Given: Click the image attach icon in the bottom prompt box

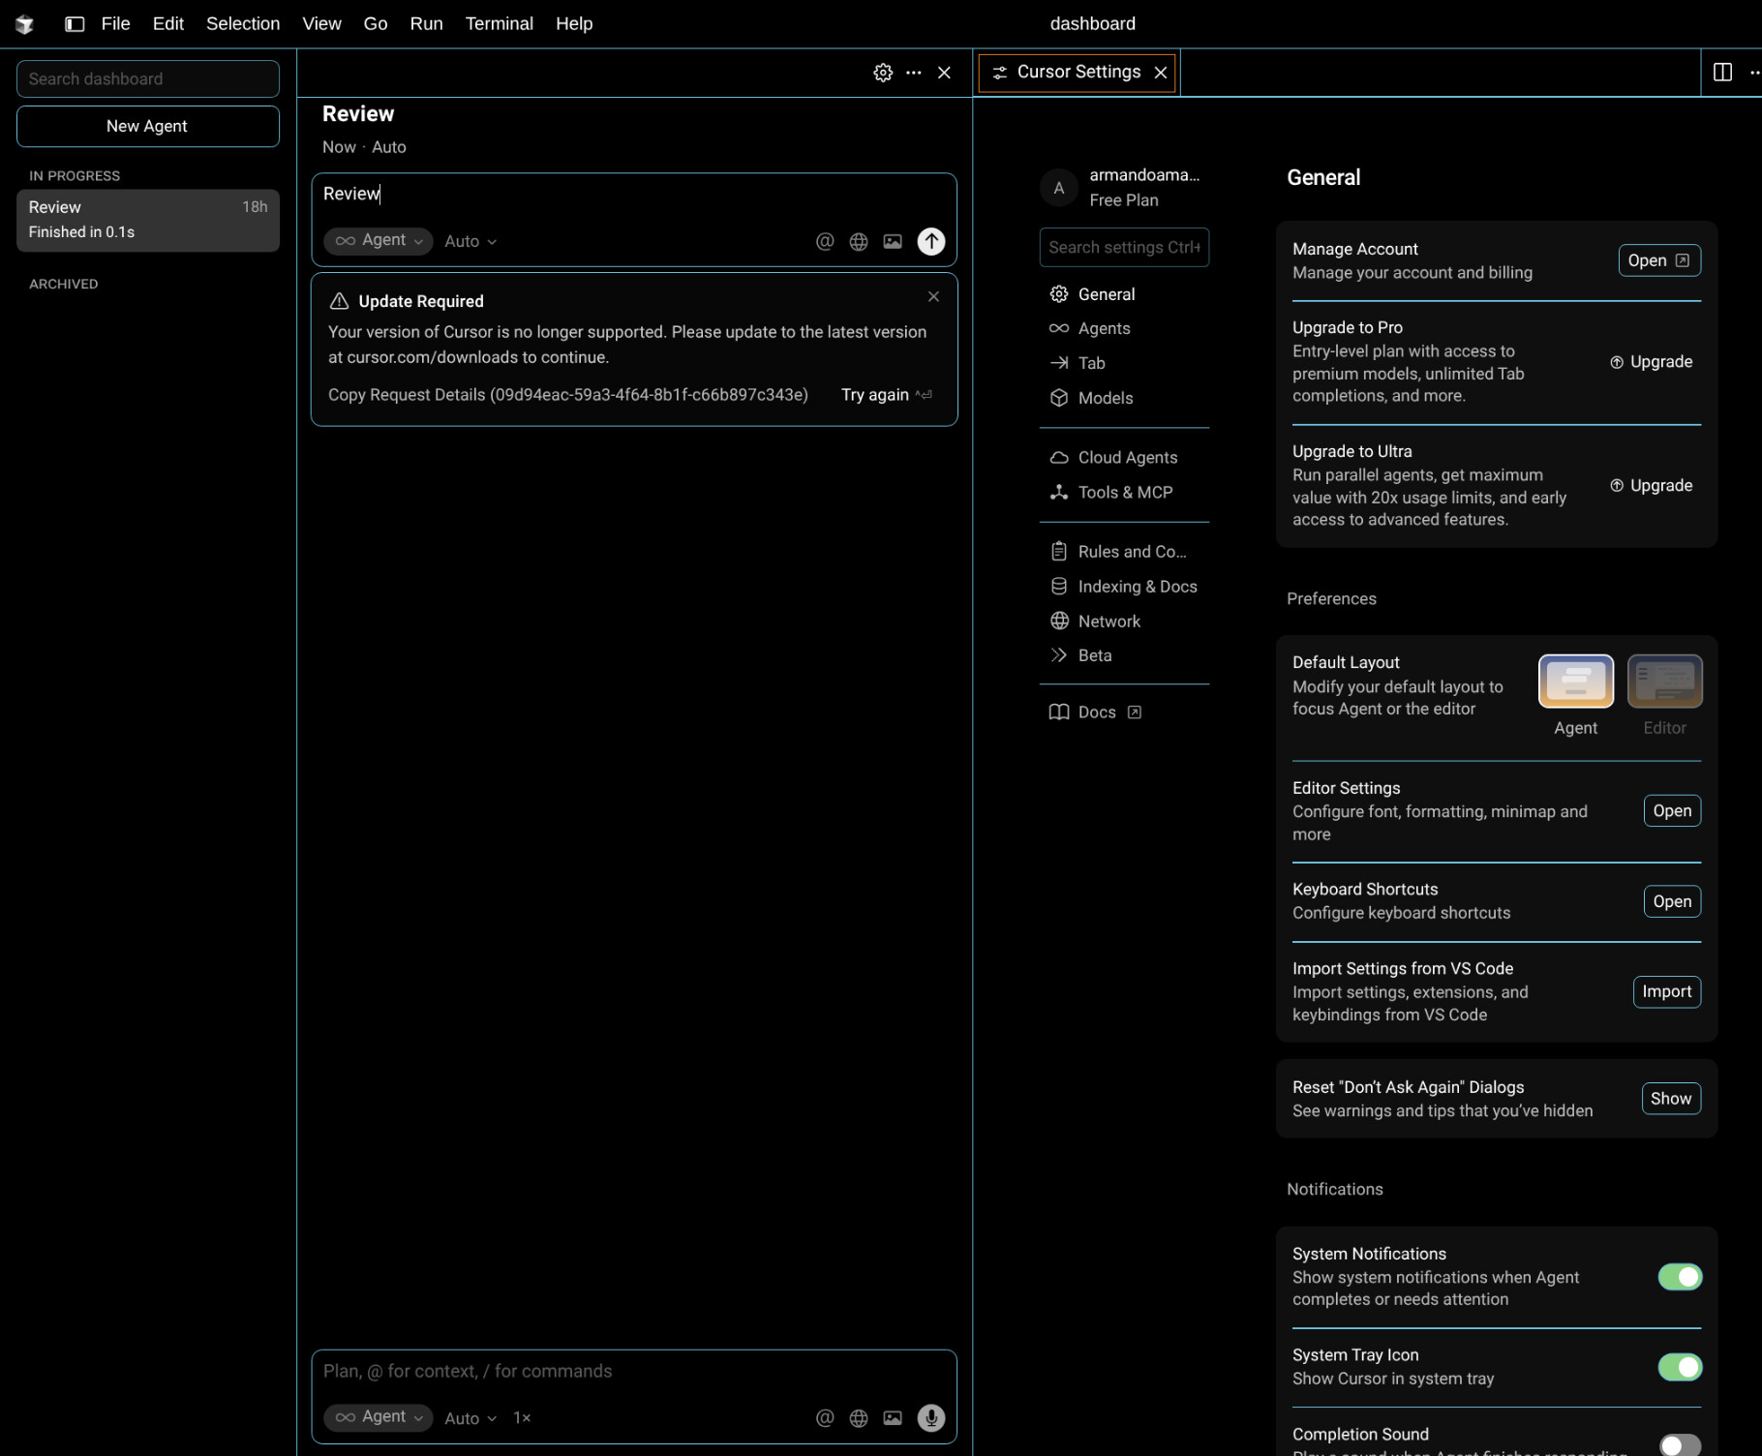Looking at the screenshot, I should tap(893, 1418).
